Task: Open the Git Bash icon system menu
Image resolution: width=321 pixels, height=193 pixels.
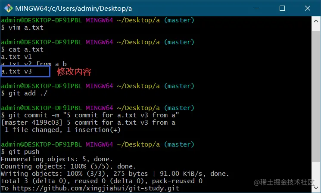Action: 8,8
